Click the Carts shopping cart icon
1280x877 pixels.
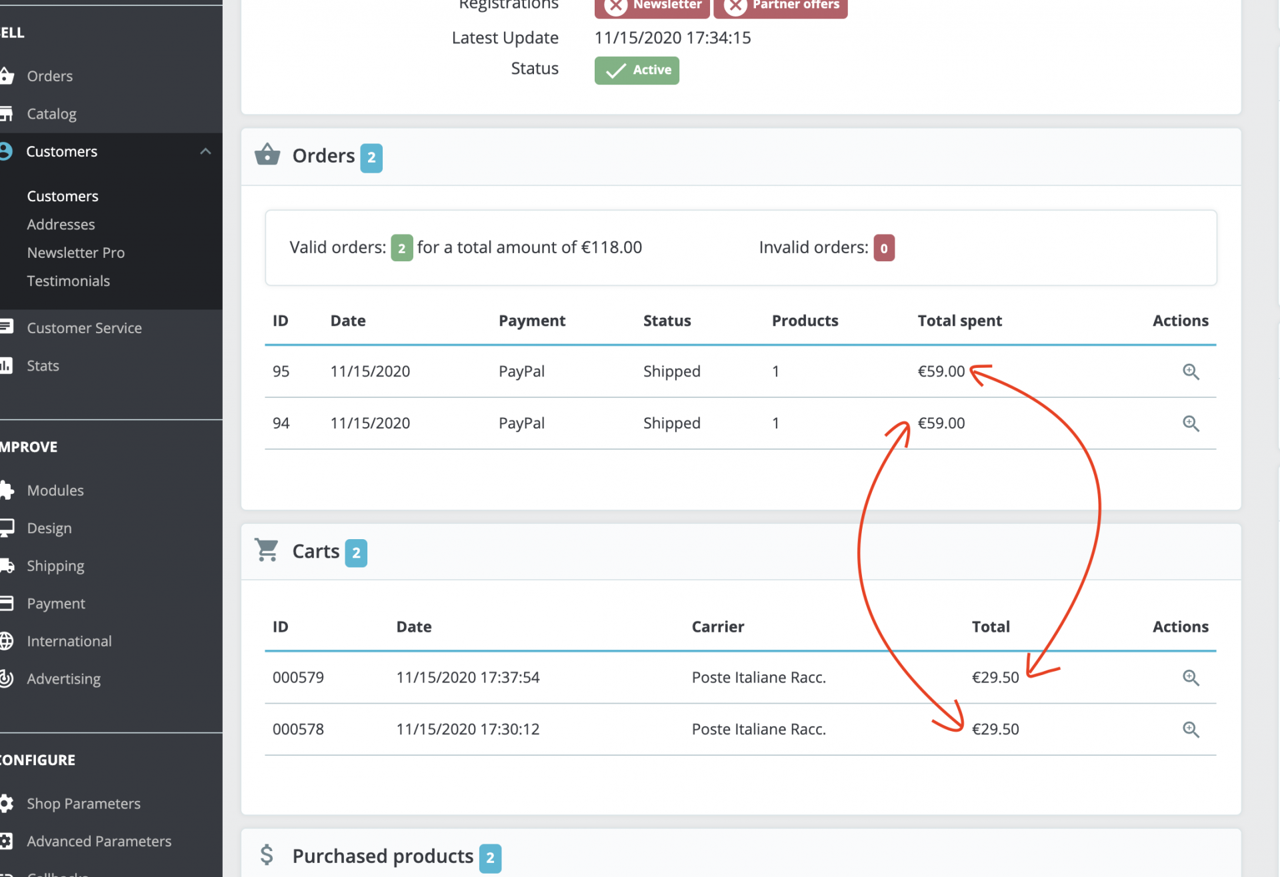[x=267, y=550]
